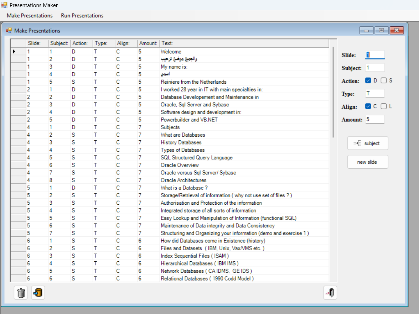Click the grid vertical scrollbar thumb
Image resolution: width=419 pixels, height=314 pixels.
pyautogui.click(x=333, y=92)
